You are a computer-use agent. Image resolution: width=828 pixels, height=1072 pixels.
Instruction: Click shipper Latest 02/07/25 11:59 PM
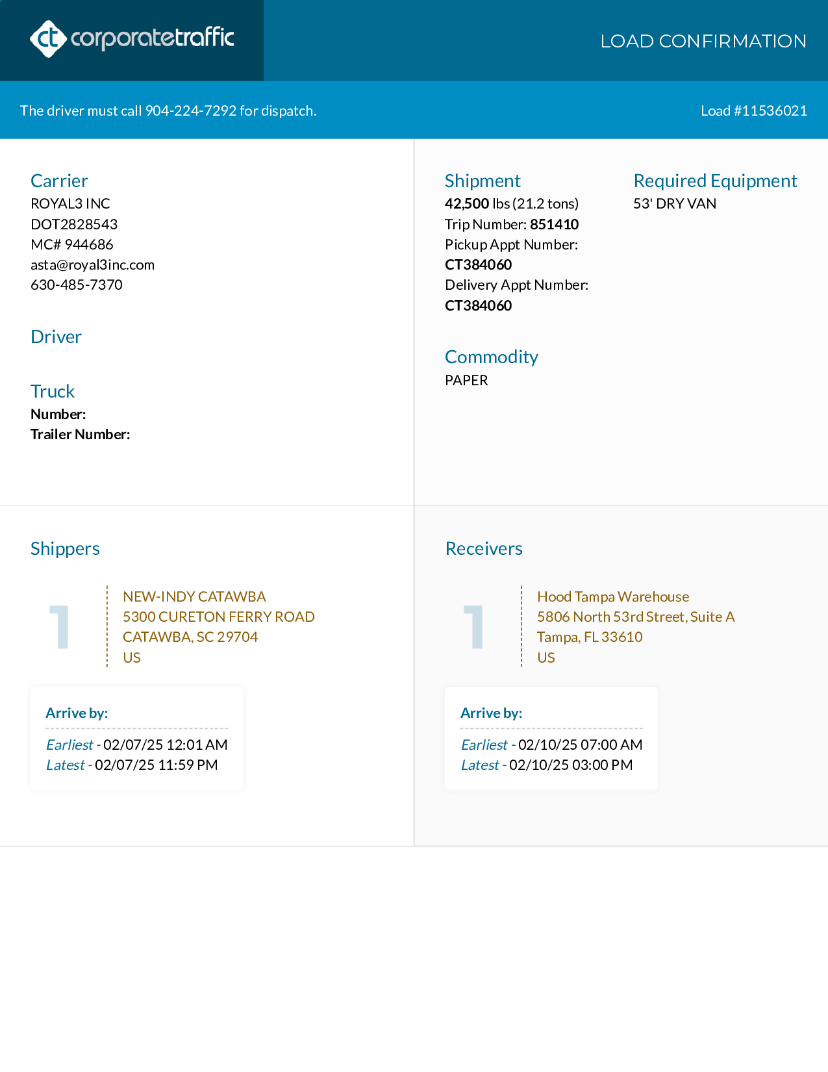(x=132, y=765)
